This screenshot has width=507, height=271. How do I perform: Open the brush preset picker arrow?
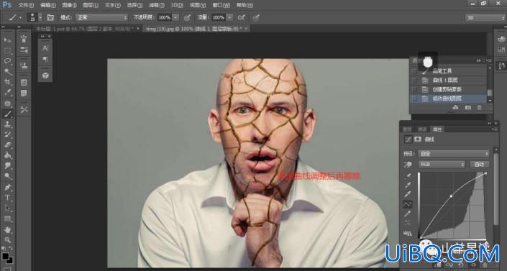pos(40,17)
